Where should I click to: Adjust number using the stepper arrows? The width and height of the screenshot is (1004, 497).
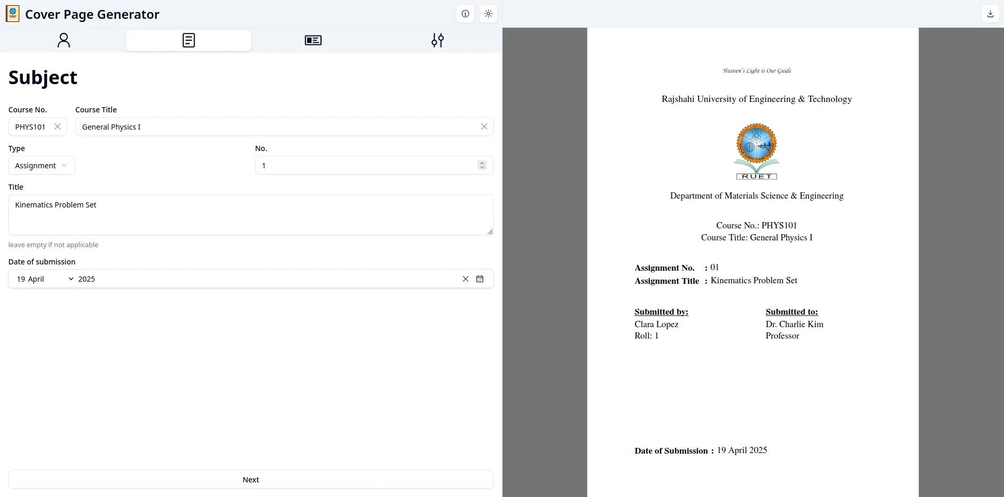coord(482,166)
